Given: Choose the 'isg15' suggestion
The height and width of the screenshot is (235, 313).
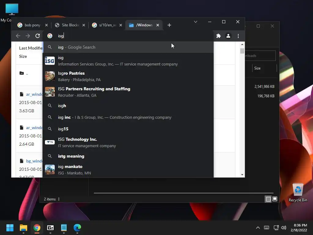Looking at the screenshot, I should 128,129.
